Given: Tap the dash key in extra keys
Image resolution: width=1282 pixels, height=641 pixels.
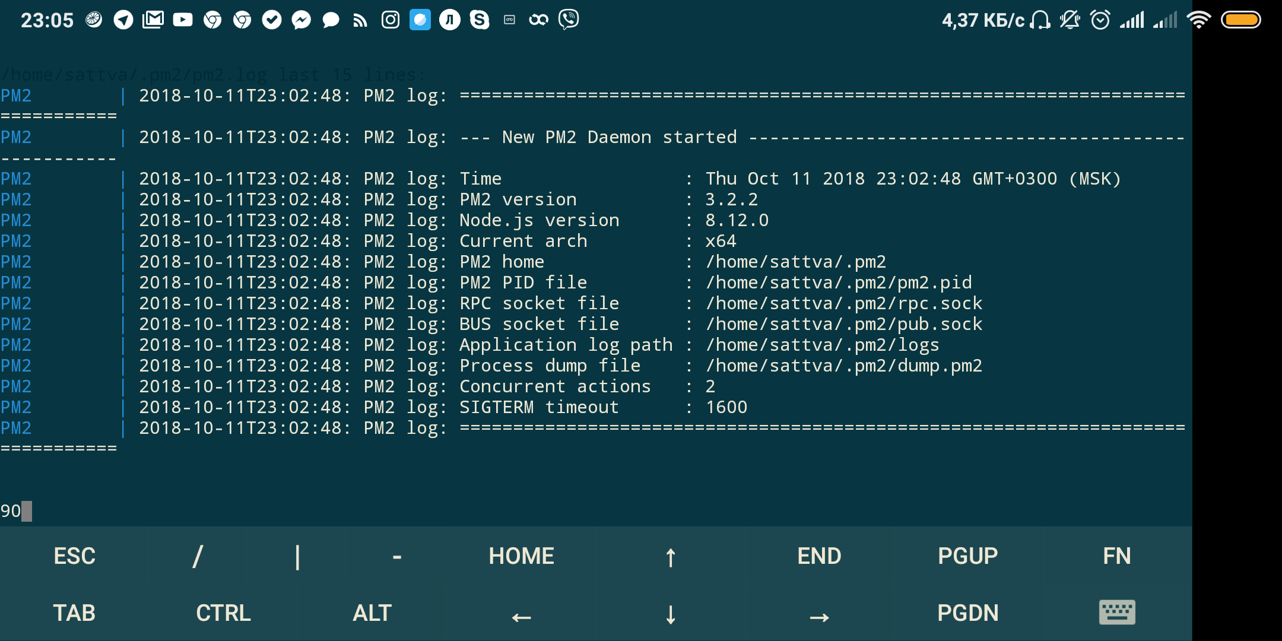Looking at the screenshot, I should (397, 556).
